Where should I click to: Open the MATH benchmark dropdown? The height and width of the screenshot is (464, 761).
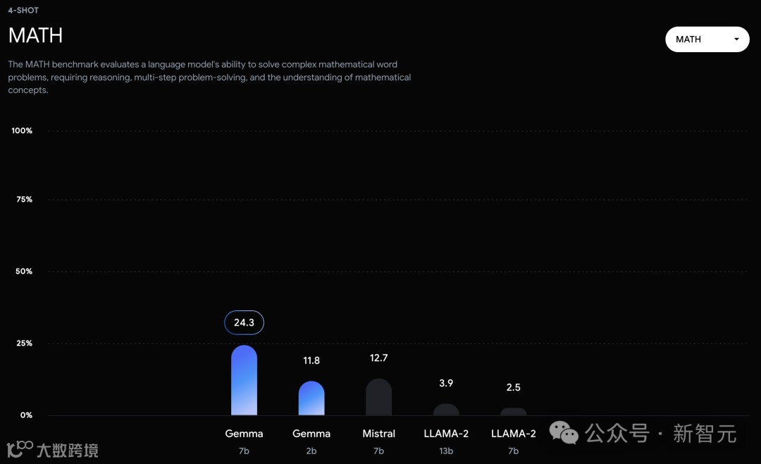click(707, 39)
